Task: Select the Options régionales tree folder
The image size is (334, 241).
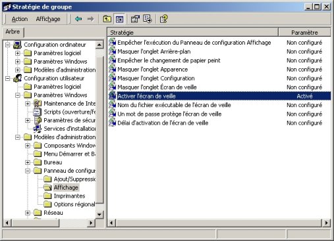Action: [x=74, y=204]
